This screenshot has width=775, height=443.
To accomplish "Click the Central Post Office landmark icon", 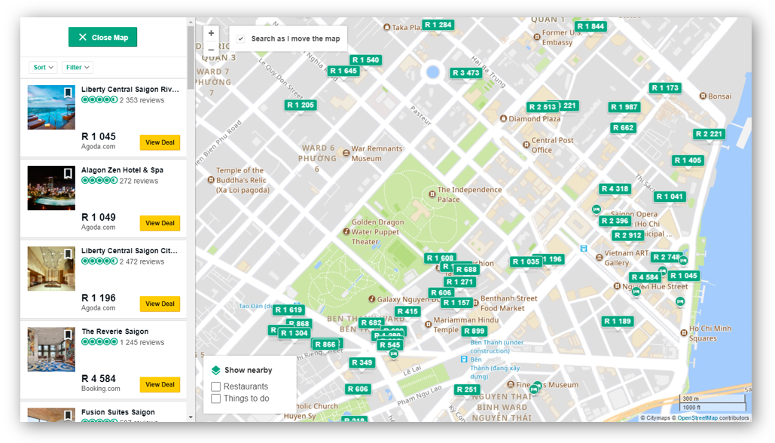I will [526, 145].
